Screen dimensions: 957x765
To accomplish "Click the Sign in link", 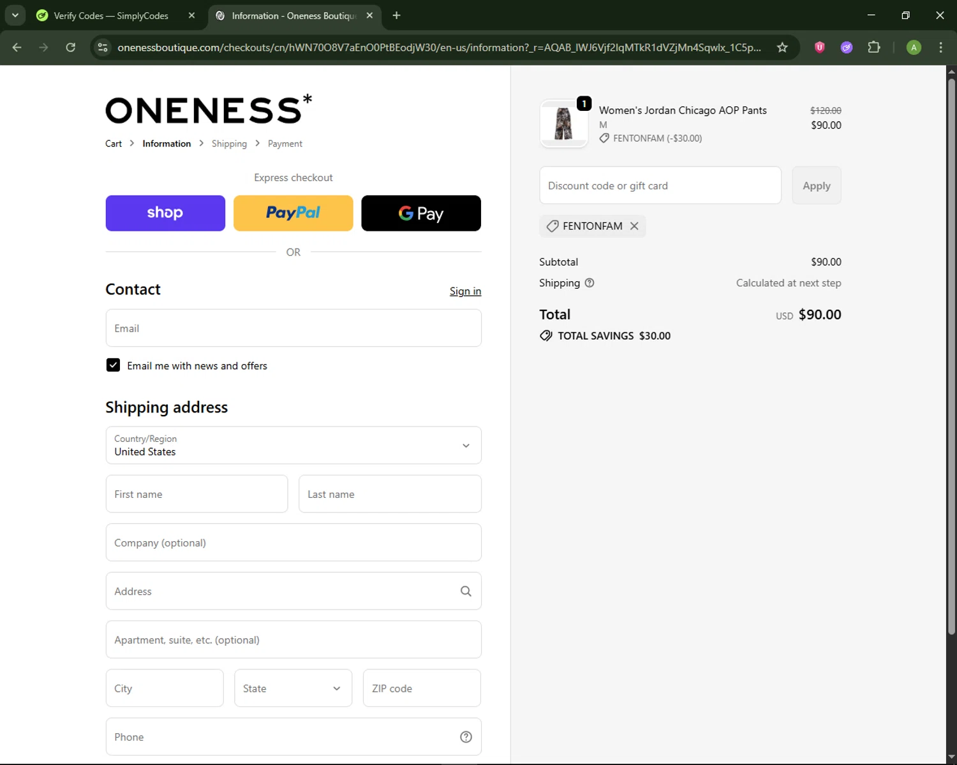I will coord(465,291).
